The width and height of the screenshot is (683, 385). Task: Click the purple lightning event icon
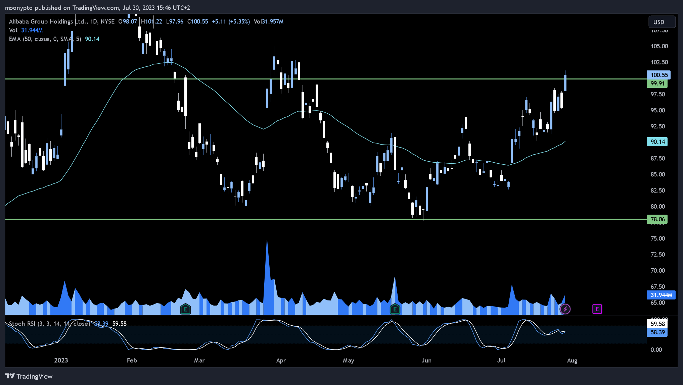565,309
